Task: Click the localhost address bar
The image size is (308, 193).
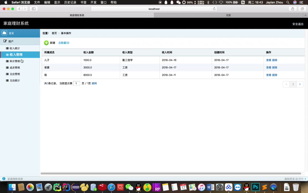Action: 154,9
